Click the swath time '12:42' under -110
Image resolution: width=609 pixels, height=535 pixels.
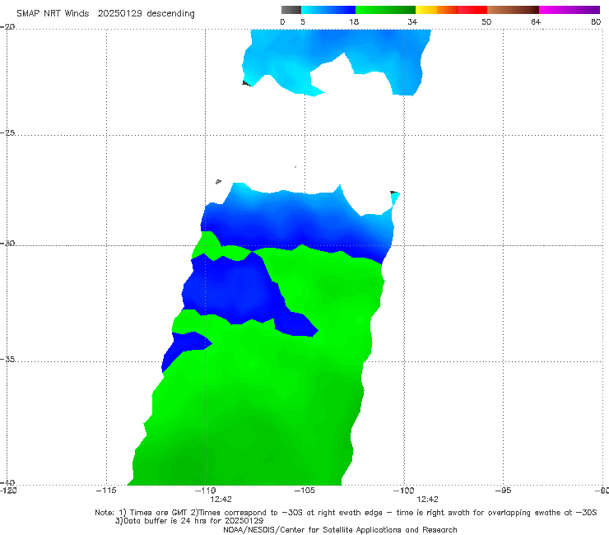click(x=221, y=500)
